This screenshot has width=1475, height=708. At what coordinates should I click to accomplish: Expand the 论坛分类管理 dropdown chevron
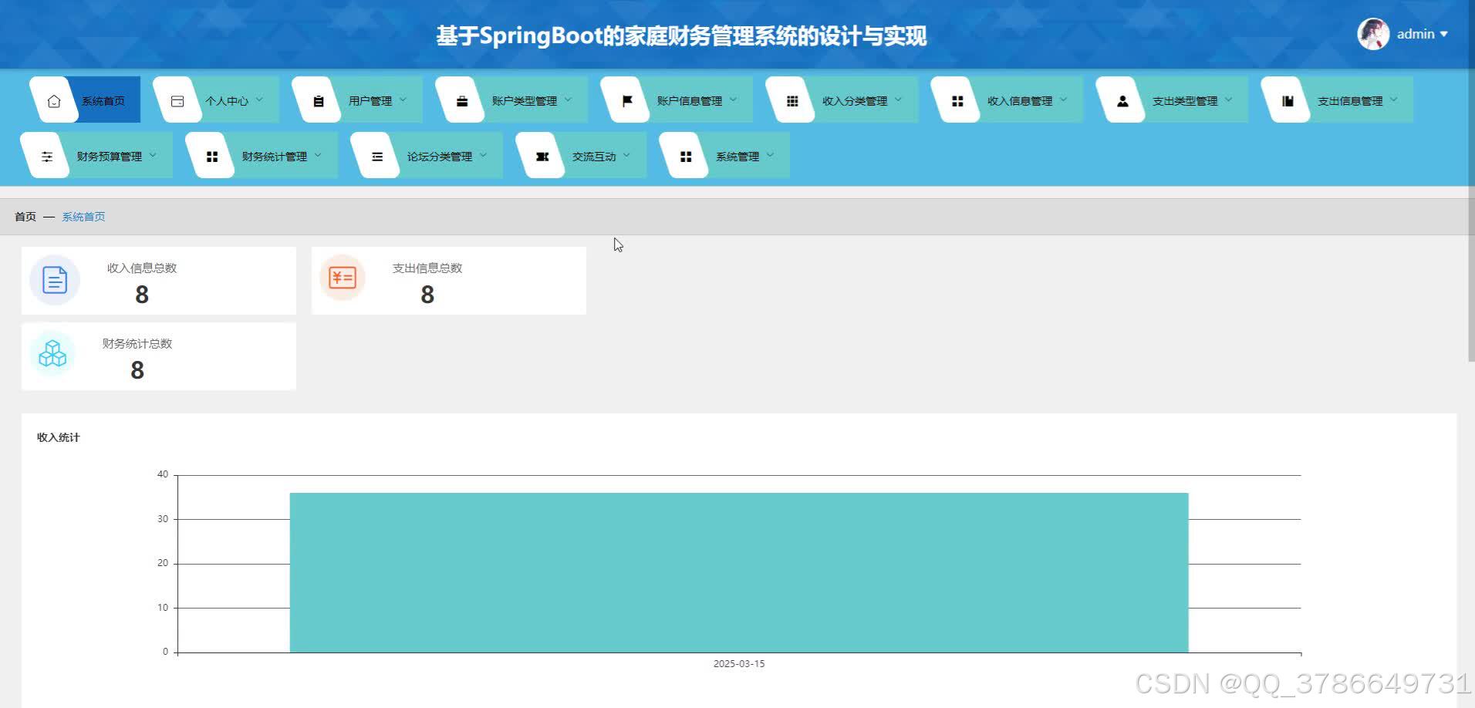point(484,155)
